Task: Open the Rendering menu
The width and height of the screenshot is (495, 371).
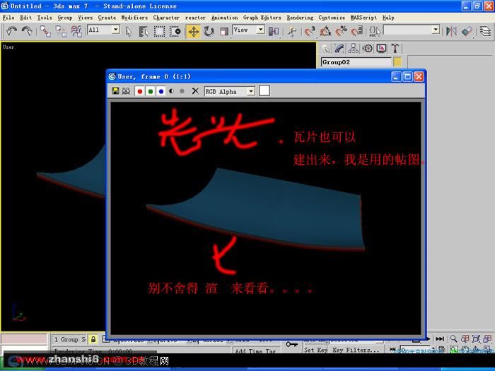Action: click(x=300, y=18)
